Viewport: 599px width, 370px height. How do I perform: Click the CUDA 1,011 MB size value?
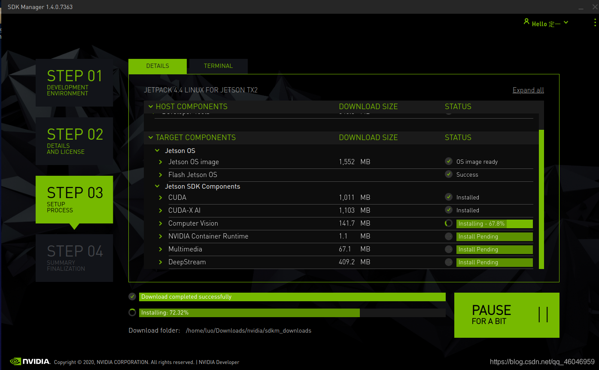point(354,198)
